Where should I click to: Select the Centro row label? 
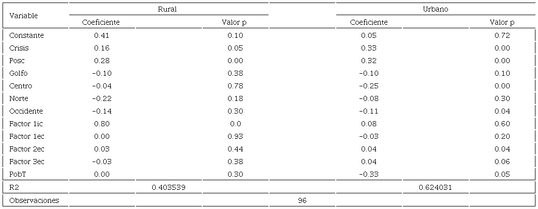pos(21,86)
